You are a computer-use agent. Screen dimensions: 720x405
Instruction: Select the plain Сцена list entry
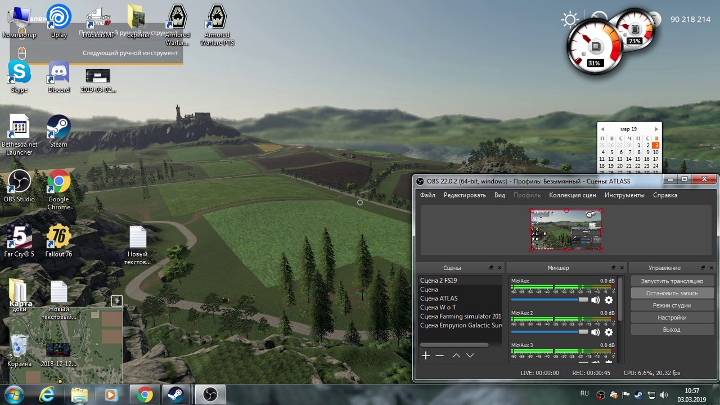pos(460,289)
